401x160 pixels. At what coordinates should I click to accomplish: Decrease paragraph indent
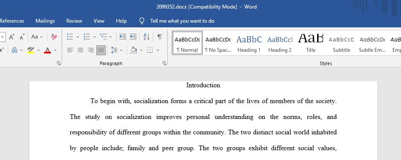click(123, 37)
